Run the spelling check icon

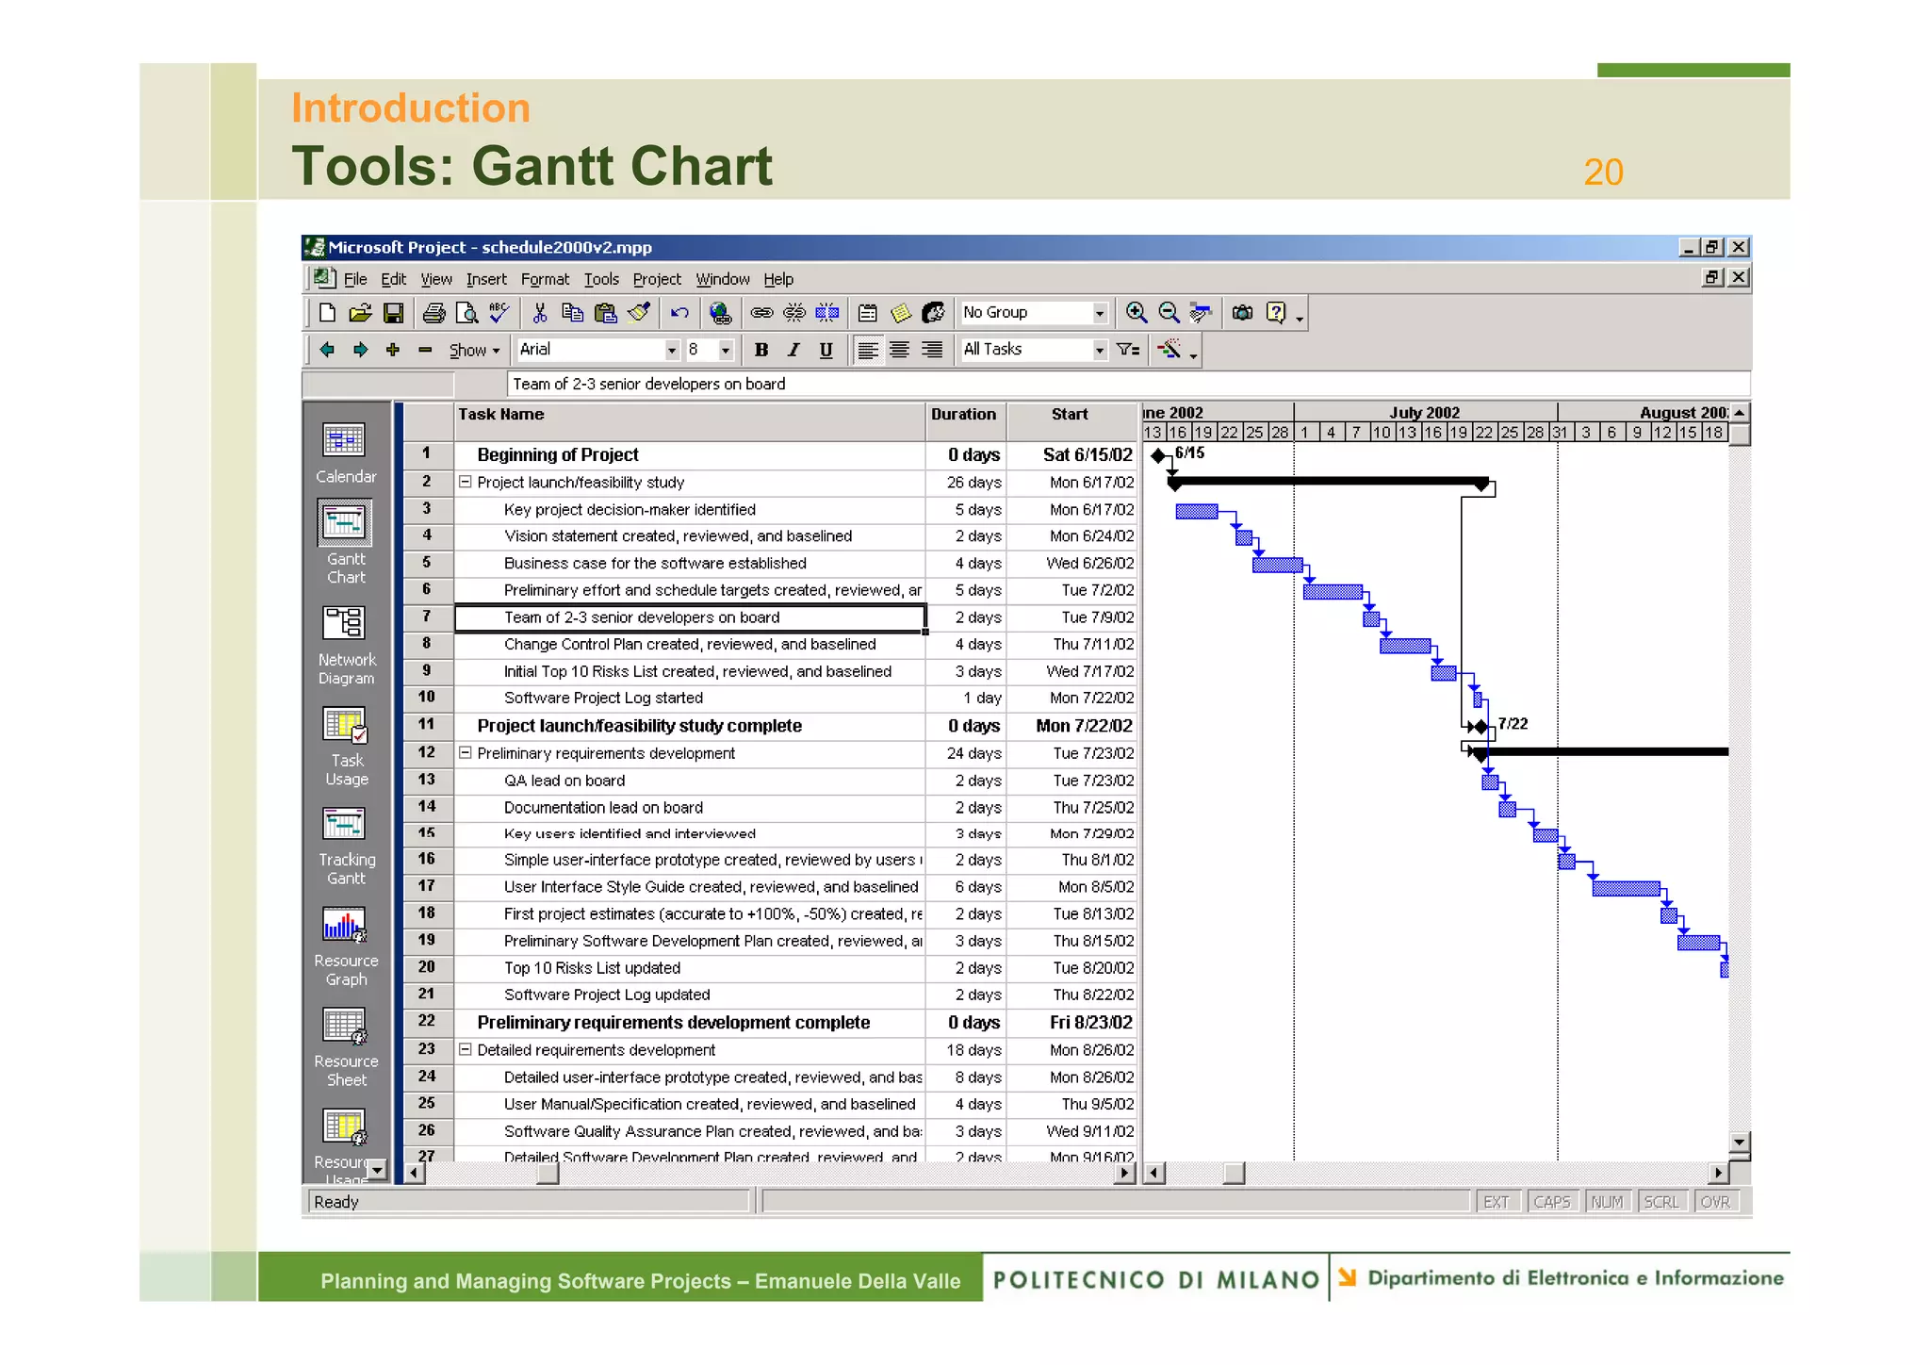[x=499, y=313]
